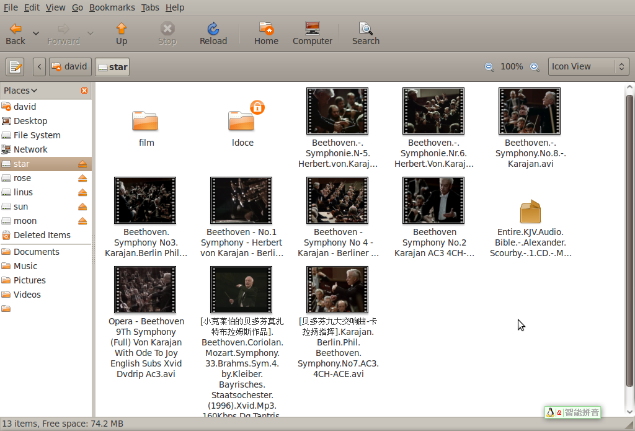The height and width of the screenshot is (431, 635).
Task: Open the Edit menu
Action: [x=32, y=7]
